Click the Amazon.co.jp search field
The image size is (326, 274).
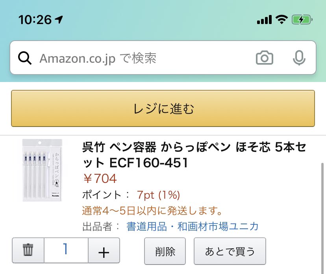[163, 58]
